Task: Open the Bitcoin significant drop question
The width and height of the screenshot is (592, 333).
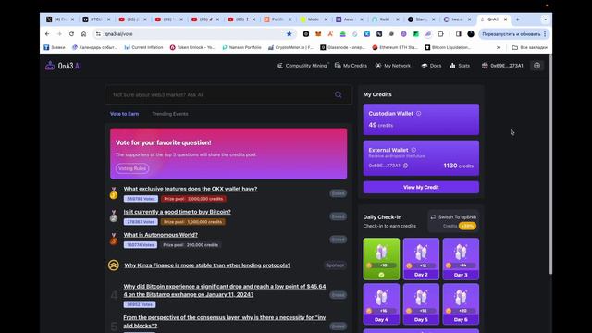Action: pyautogui.click(x=225, y=290)
